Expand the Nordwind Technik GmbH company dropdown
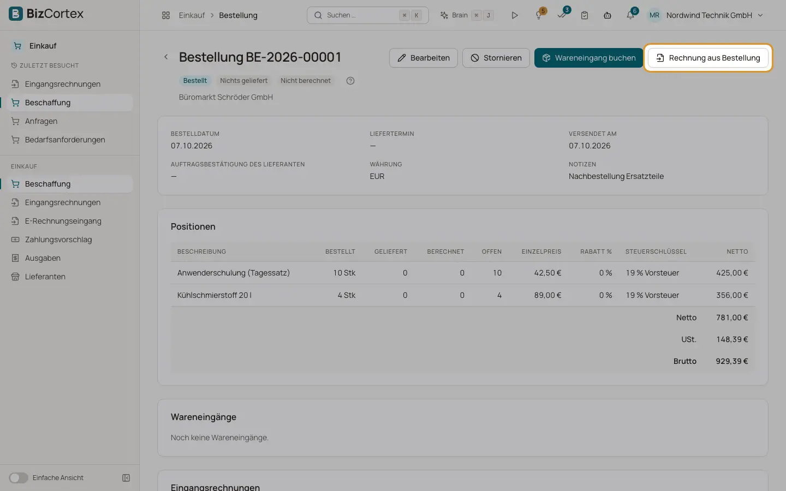786x491 pixels. point(714,15)
